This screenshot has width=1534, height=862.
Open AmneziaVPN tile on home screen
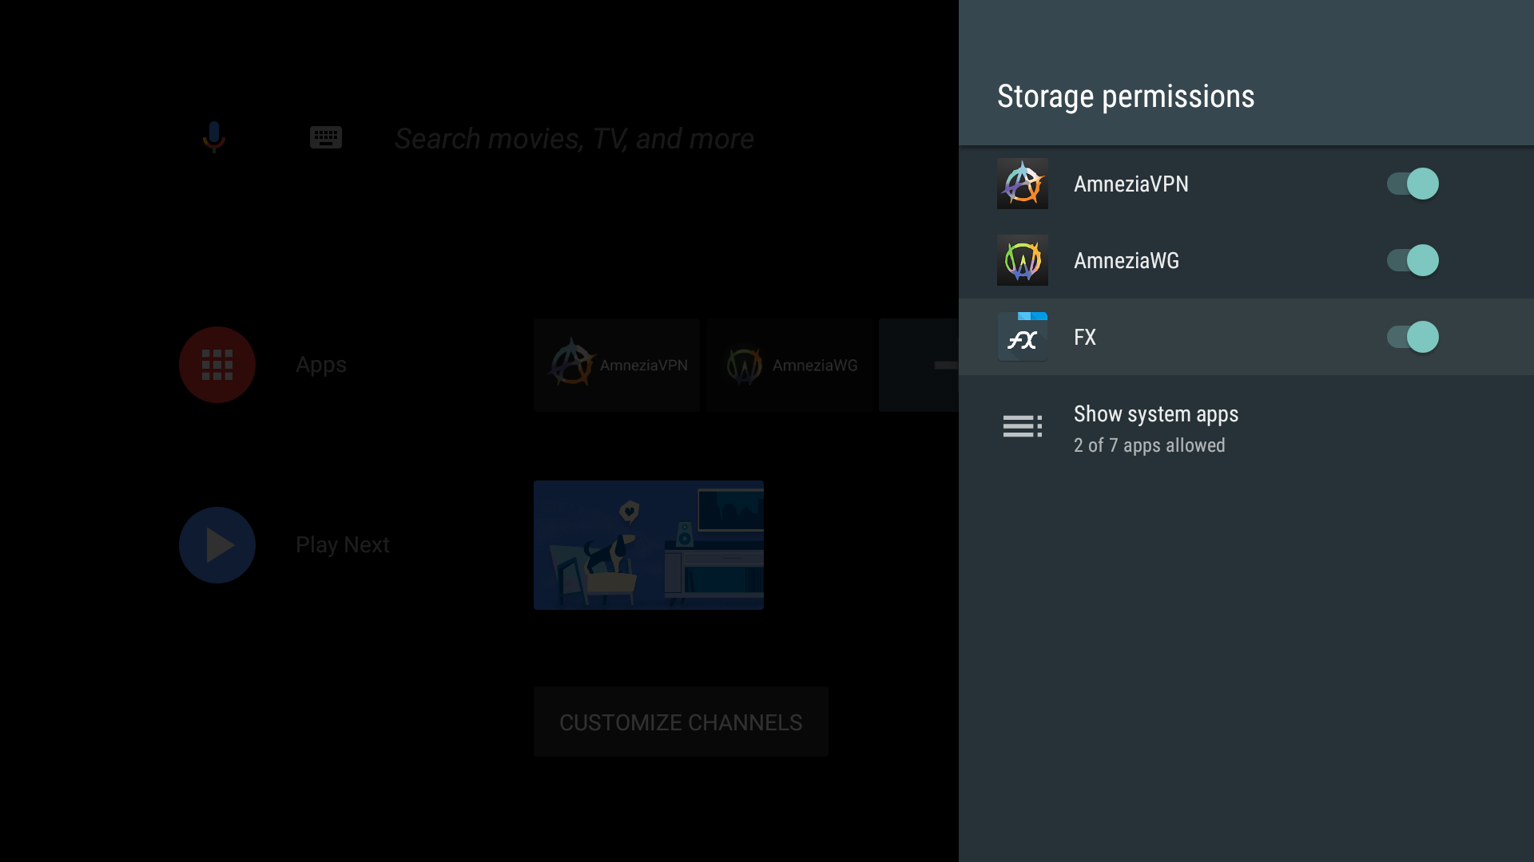(617, 365)
